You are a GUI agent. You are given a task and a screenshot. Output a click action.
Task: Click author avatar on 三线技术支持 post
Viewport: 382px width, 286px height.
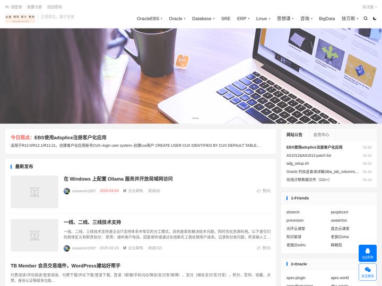pos(67,248)
